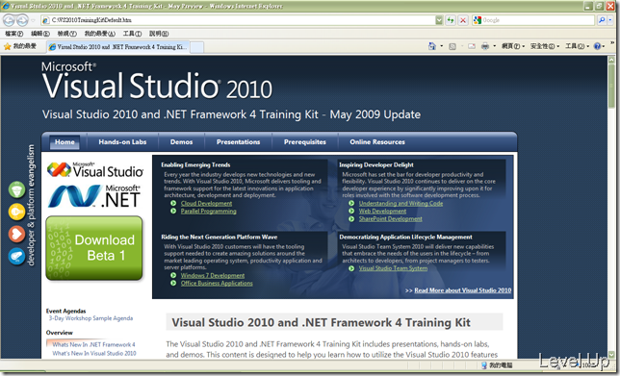620x376 pixels.
Task: Open the 檔案(F) menu
Action: (x=13, y=34)
